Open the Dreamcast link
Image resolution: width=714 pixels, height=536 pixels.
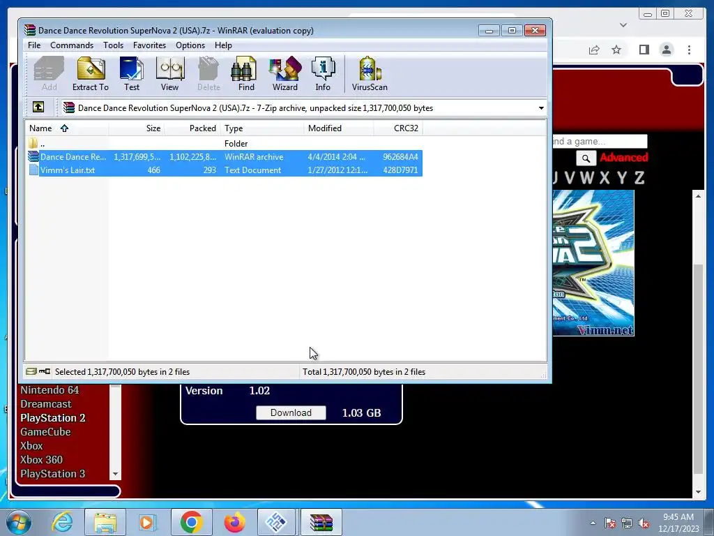click(x=46, y=404)
